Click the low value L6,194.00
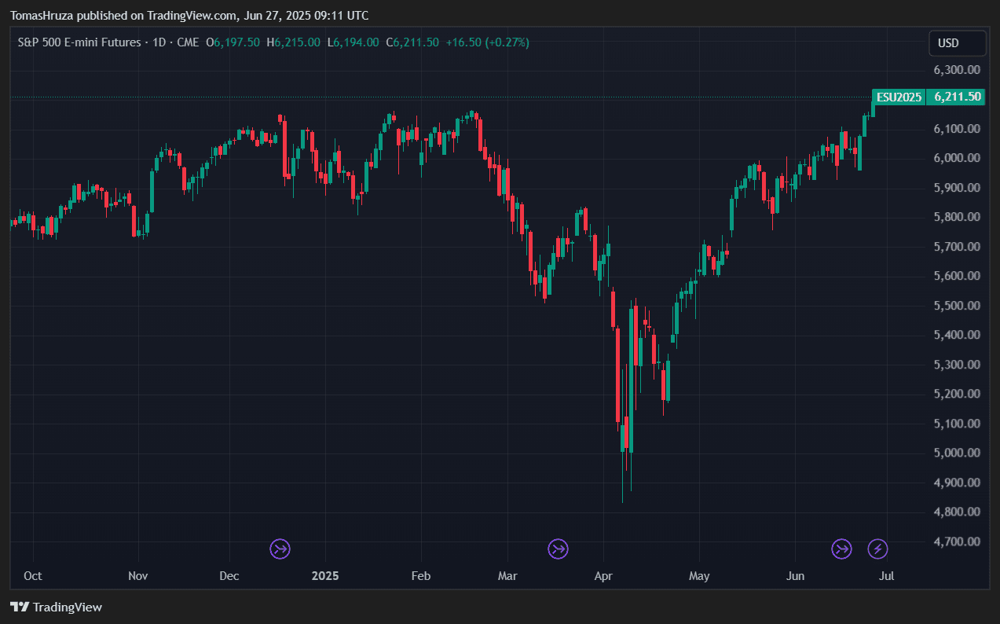The image size is (1000, 624). click(353, 42)
